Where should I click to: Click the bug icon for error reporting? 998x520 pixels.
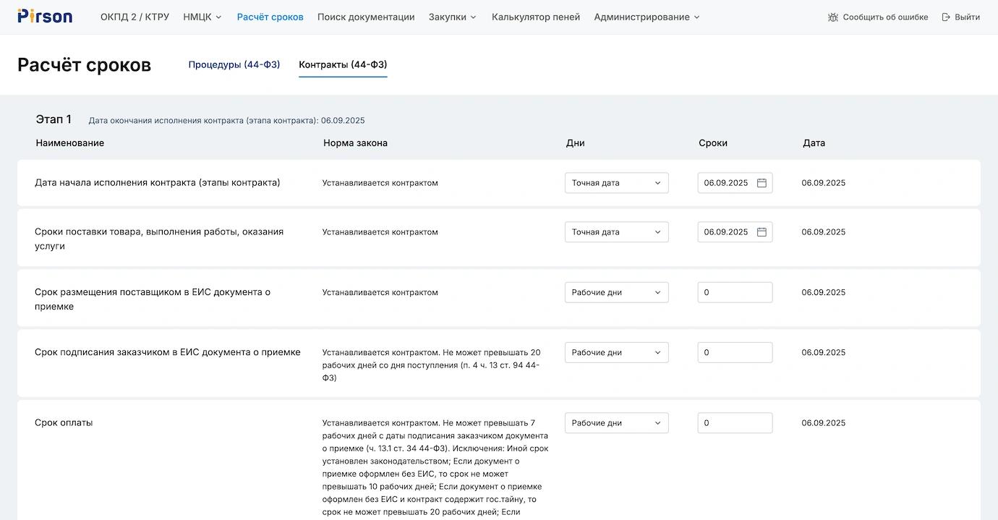click(x=833, y=17)
